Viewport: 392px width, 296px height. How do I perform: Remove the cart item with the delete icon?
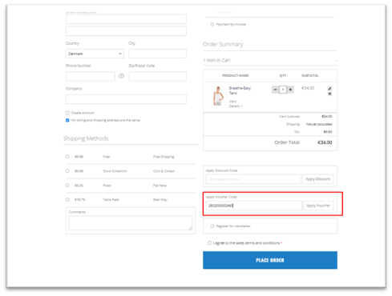329,94
